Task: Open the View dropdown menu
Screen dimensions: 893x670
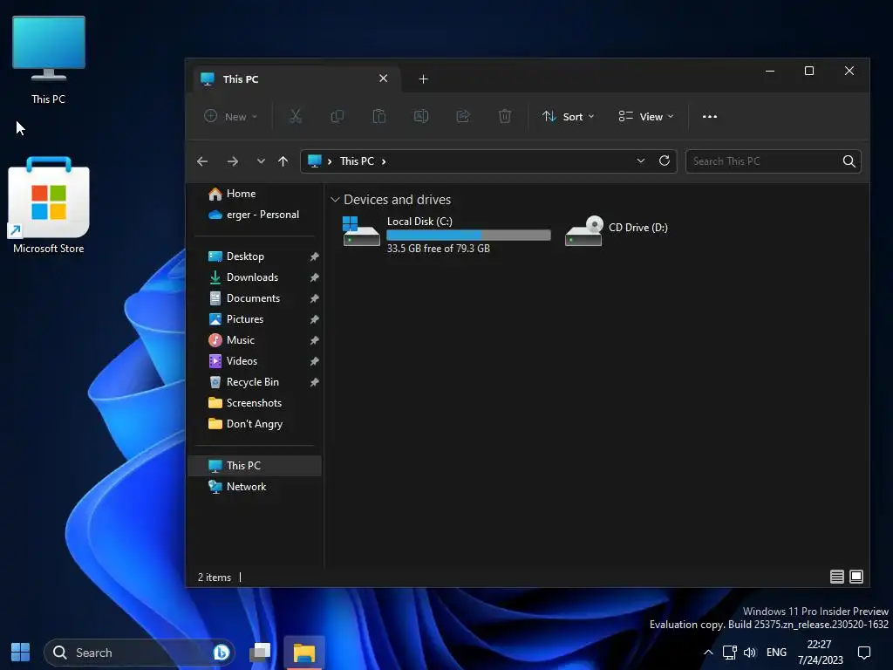Action: (646, 116)
